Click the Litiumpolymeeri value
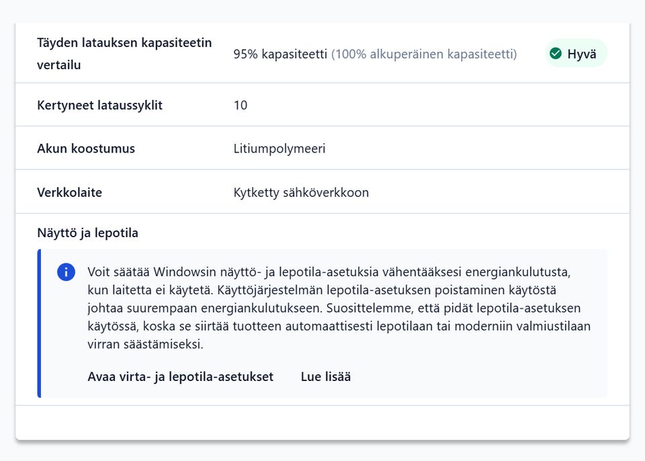This screenshot has height=461, width=645. [x=279, y=149]
